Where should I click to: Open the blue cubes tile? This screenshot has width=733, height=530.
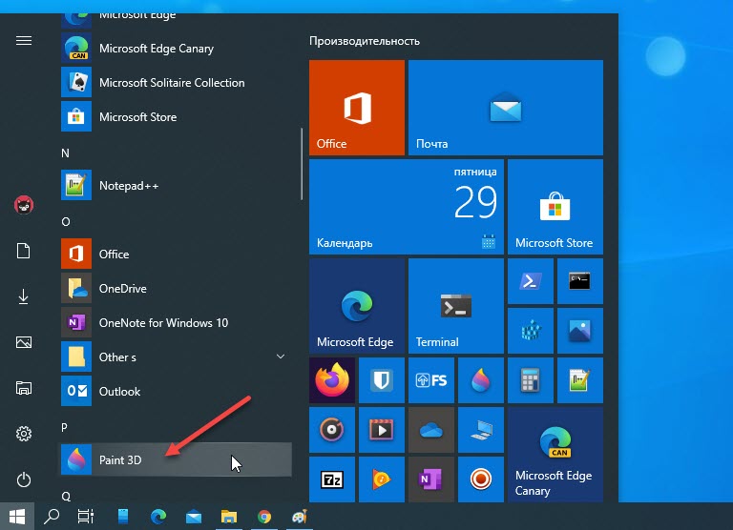[x=530, y=331]
